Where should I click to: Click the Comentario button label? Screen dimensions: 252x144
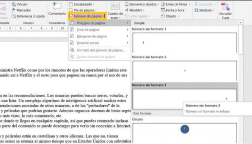click(x=57, y=14)
